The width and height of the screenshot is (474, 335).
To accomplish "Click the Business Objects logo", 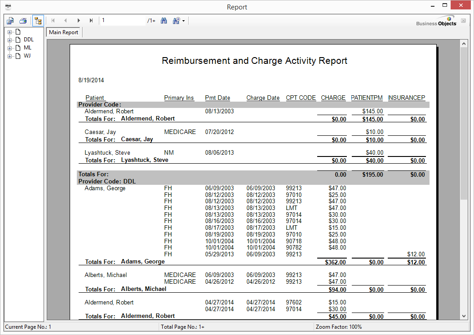I will (436, 21).
